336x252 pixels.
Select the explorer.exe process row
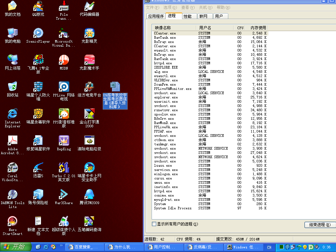(210, 97)
